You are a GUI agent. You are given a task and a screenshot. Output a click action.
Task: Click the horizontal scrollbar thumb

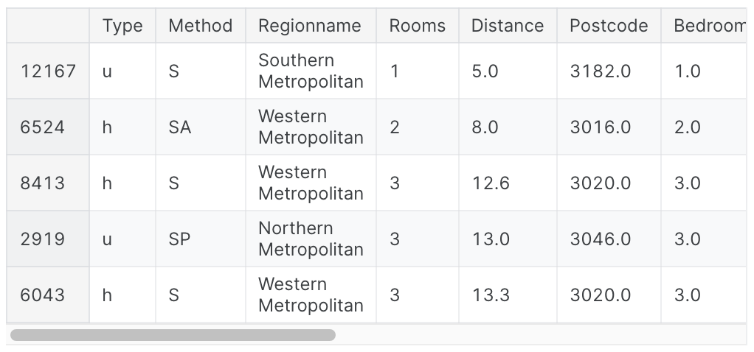[173, 335]
